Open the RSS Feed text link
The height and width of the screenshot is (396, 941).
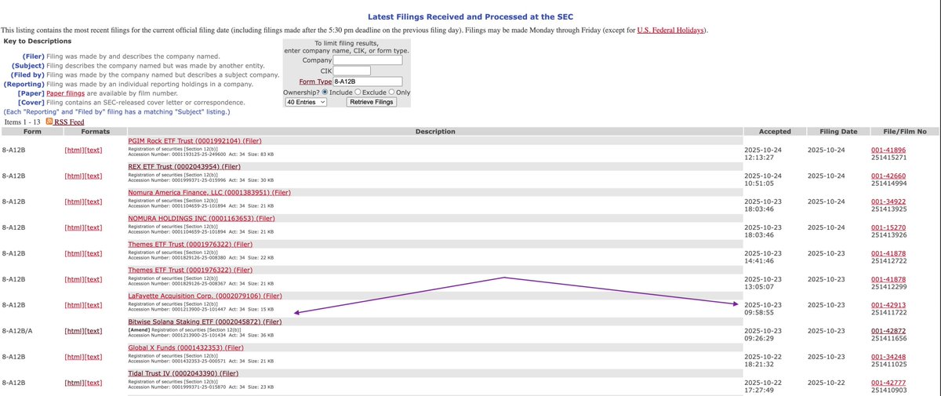(x=69, y=122)
